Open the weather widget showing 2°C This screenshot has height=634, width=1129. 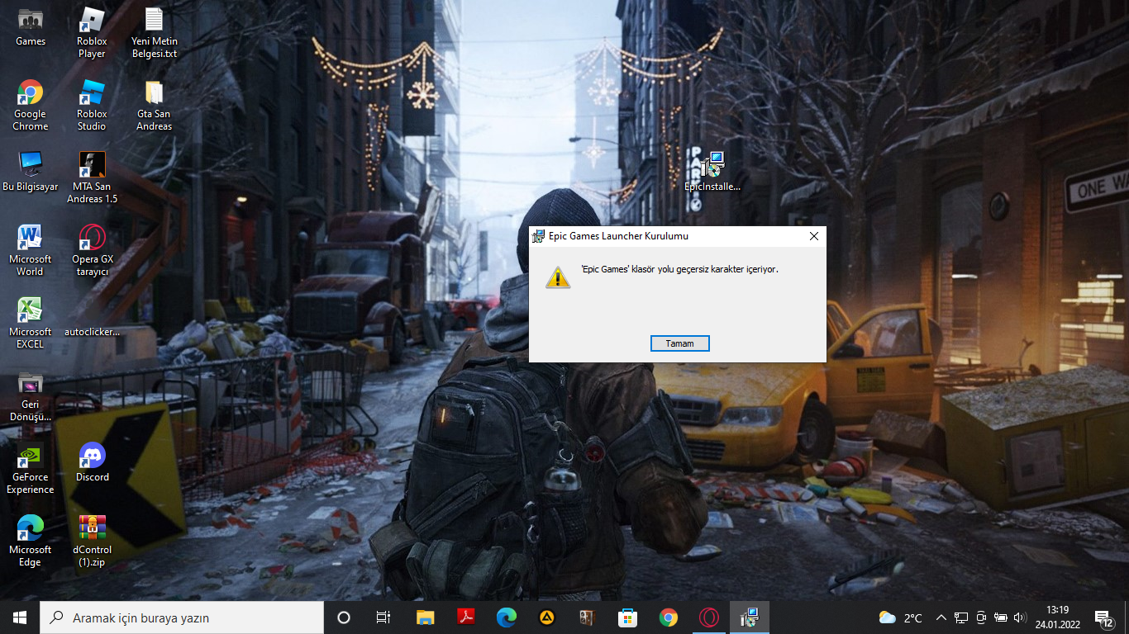[901, 617]
